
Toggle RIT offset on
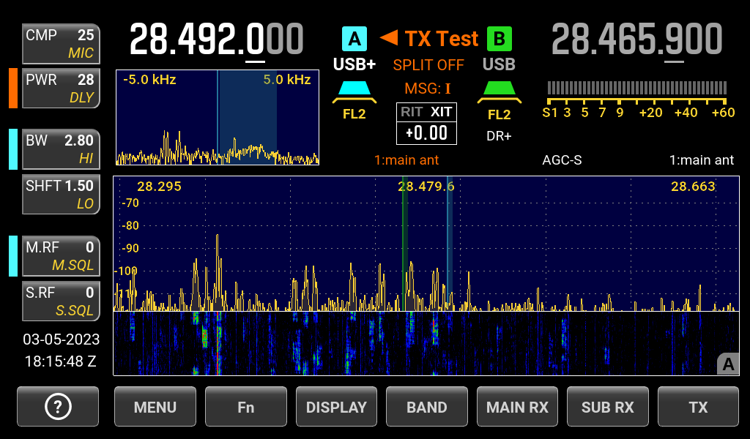[412, 112]
